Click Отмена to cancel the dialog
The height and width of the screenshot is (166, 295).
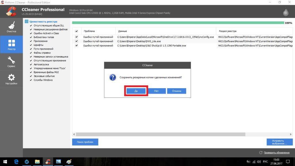point(177,91)
